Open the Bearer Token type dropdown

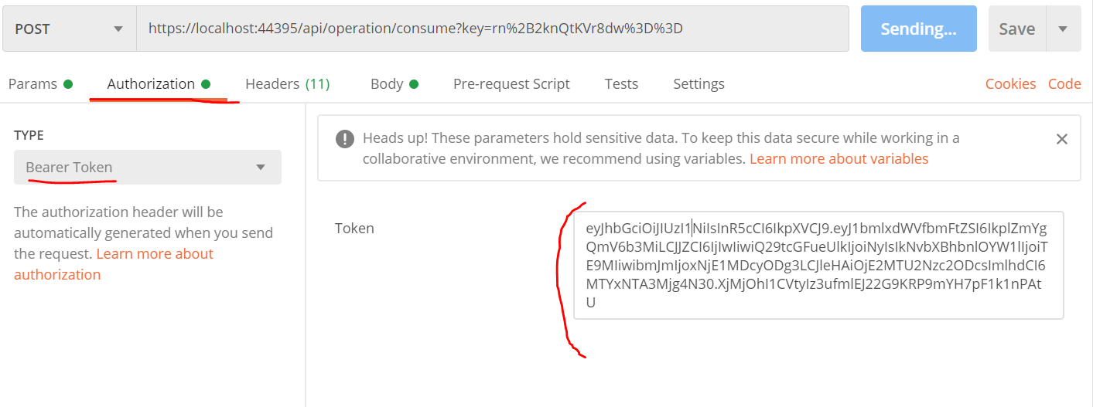coord(148,167)
